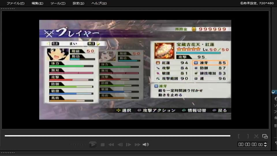The height and width of the screenshot is (156, 277).
Task: Increase the timecode with the up arrow
Action: (265, 143)
